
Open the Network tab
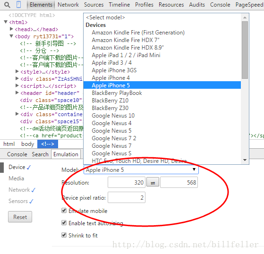[68, 5]
